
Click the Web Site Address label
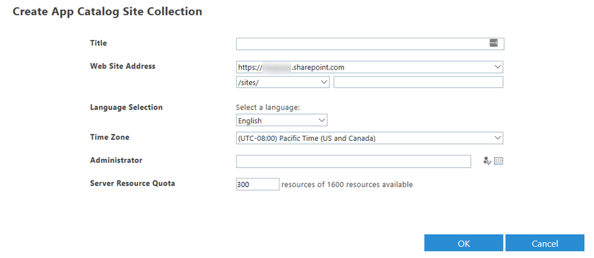(122, 66)
